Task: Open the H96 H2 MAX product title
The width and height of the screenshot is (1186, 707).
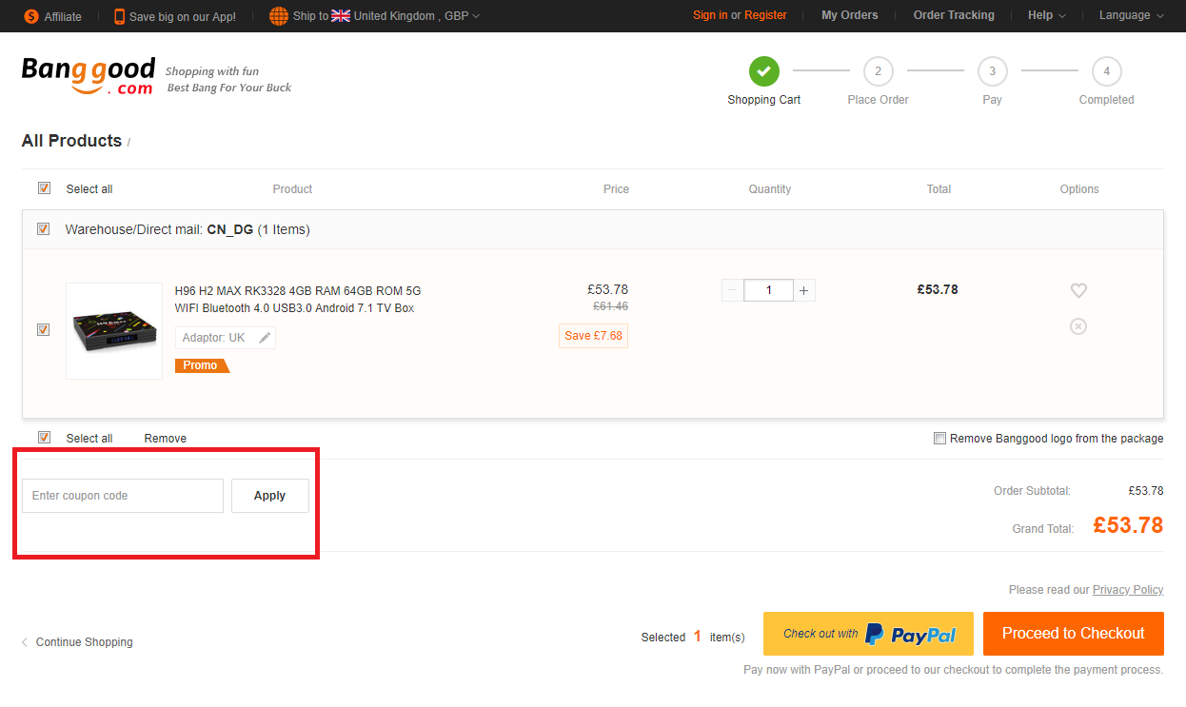Action: [298, 300]
